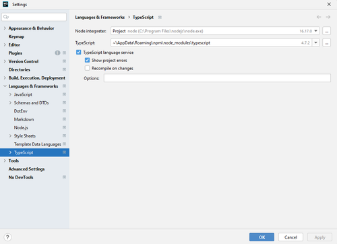Click Cancel button
The image size is (337, 244).
click(290, 237)
